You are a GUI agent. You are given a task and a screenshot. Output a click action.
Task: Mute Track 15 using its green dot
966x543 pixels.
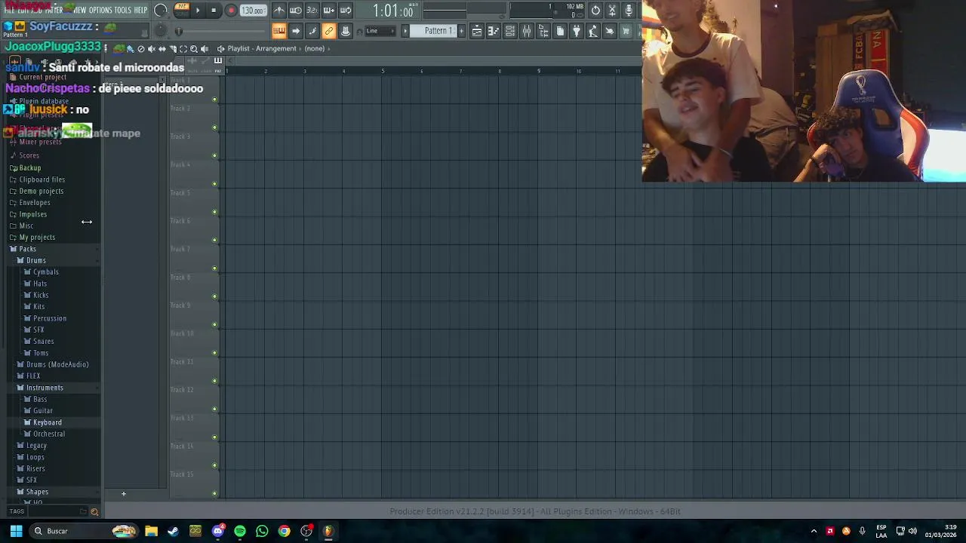(214, 493)
